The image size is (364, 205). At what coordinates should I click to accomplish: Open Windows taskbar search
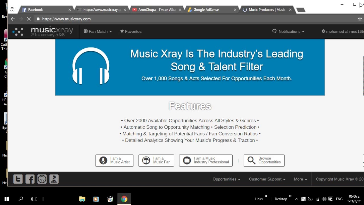20,199
